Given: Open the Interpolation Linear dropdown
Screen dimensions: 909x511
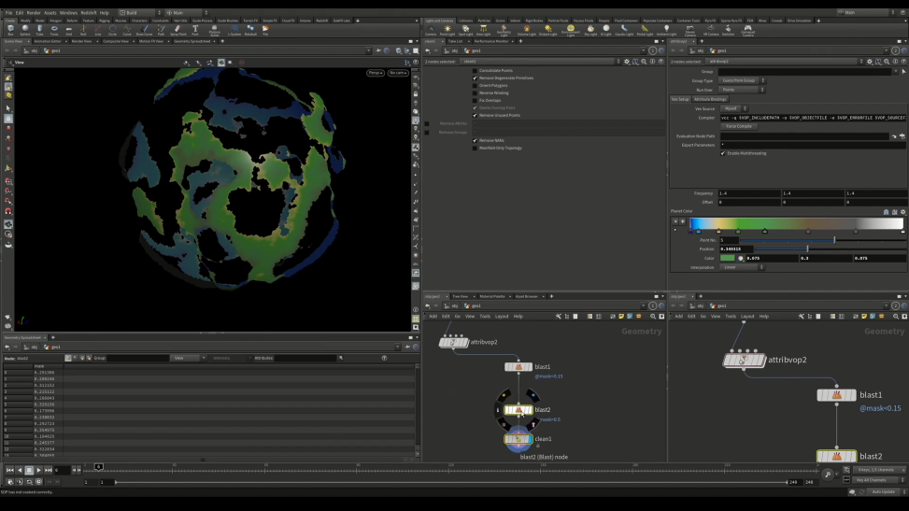Looking at the screenshot, I should [743, 267].
